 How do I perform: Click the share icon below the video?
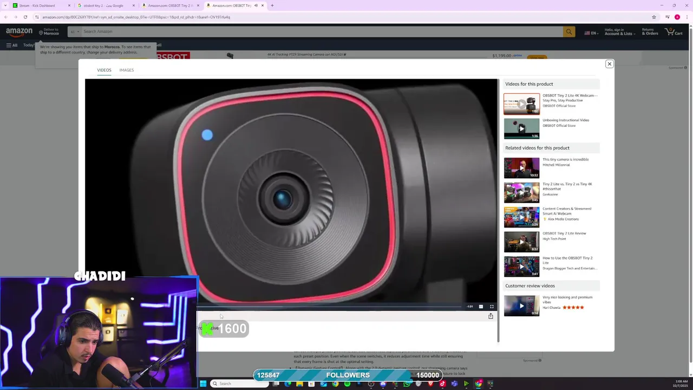click(491, 316)
